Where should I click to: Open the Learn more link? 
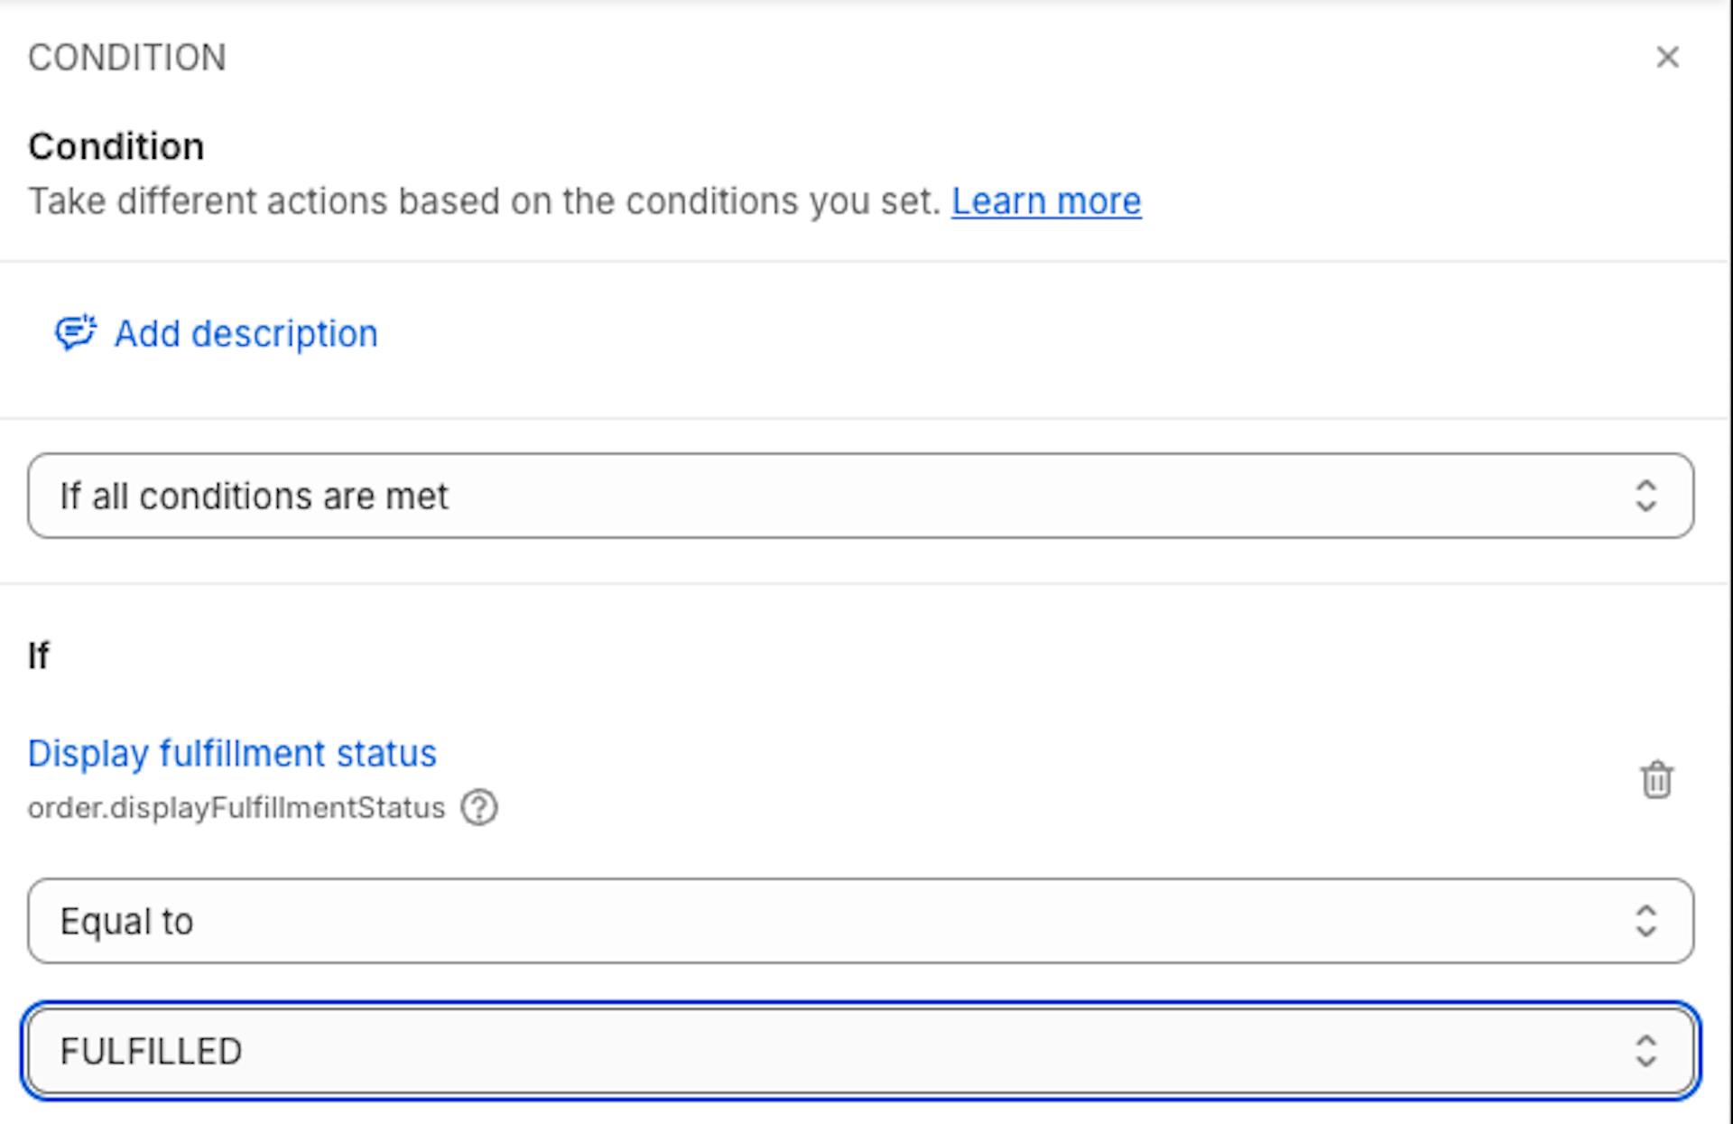pyautogui.click(x=1045, y=200)
